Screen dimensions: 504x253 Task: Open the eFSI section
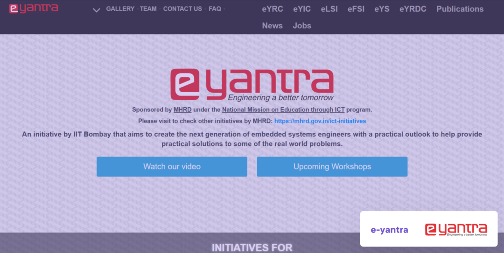(356, 9)
